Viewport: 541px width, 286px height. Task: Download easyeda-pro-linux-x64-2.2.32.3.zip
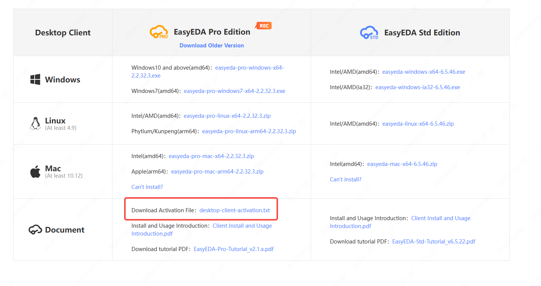pos(227,116)
